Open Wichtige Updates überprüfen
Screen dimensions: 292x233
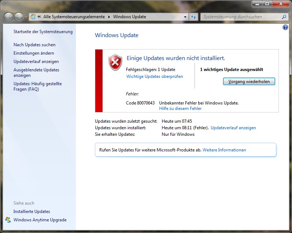coord(154,76)
